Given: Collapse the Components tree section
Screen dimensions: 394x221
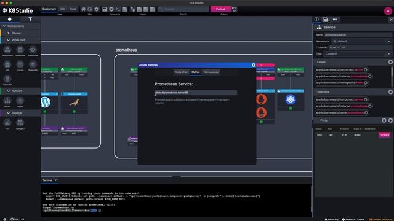Looking at the screenshot, I should coord(4,26).
